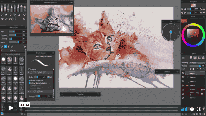The image size is (206, 116).
Task: Click Navigator fit-to-screen icon
Action: click(204, 9)
